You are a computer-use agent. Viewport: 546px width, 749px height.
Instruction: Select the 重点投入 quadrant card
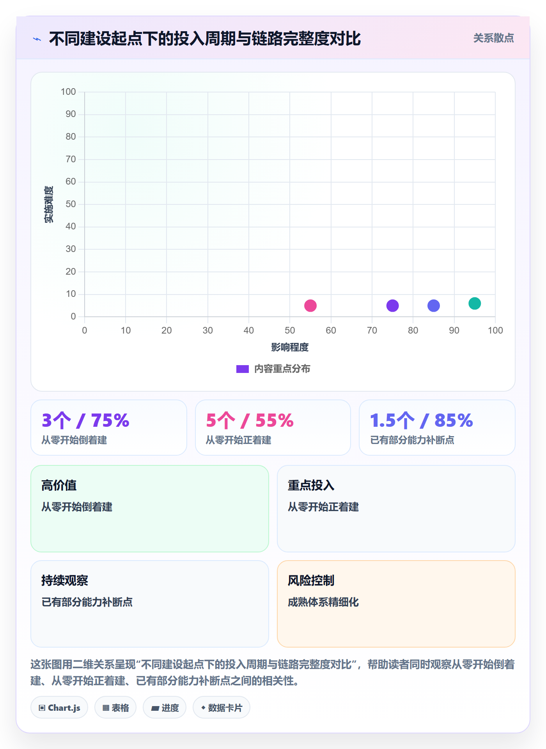pos(396,509)
